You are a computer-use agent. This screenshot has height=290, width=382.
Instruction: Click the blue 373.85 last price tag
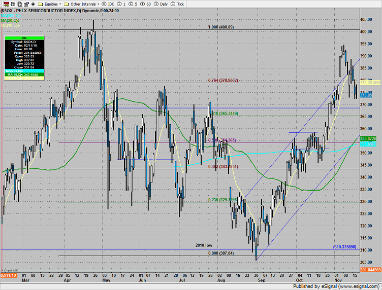(366, 95)
